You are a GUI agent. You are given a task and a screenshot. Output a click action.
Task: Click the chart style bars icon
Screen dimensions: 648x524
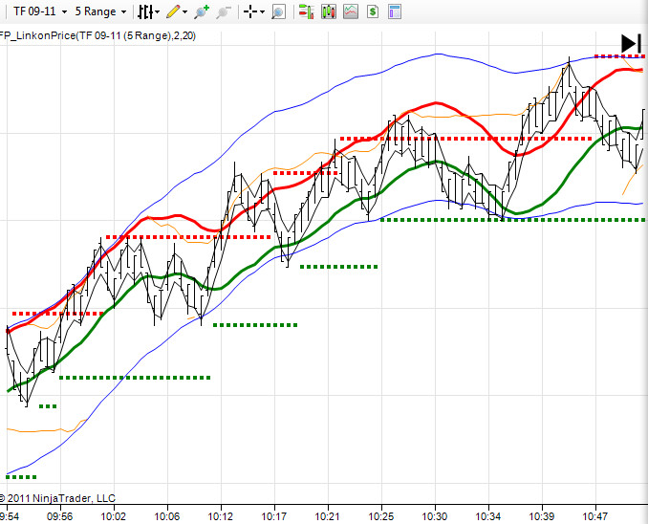click(x=145, y=11)
